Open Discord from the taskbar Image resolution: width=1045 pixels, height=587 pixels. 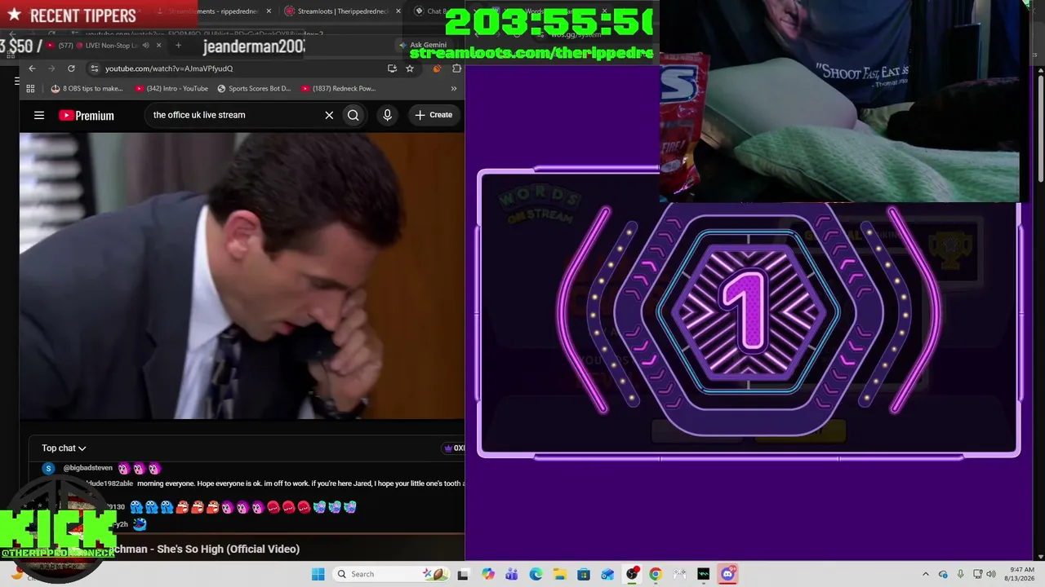[727, 574]
